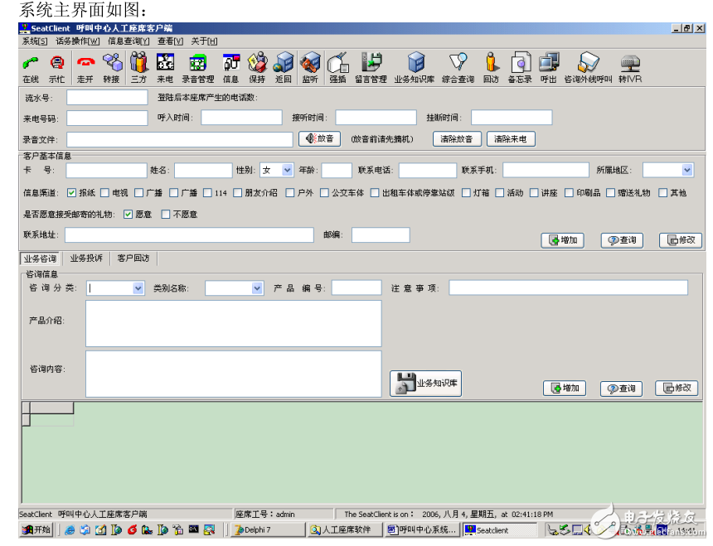Check the 朋友介绍 channel checkbox
Screen dimensions: 713x546
point(238,193)
